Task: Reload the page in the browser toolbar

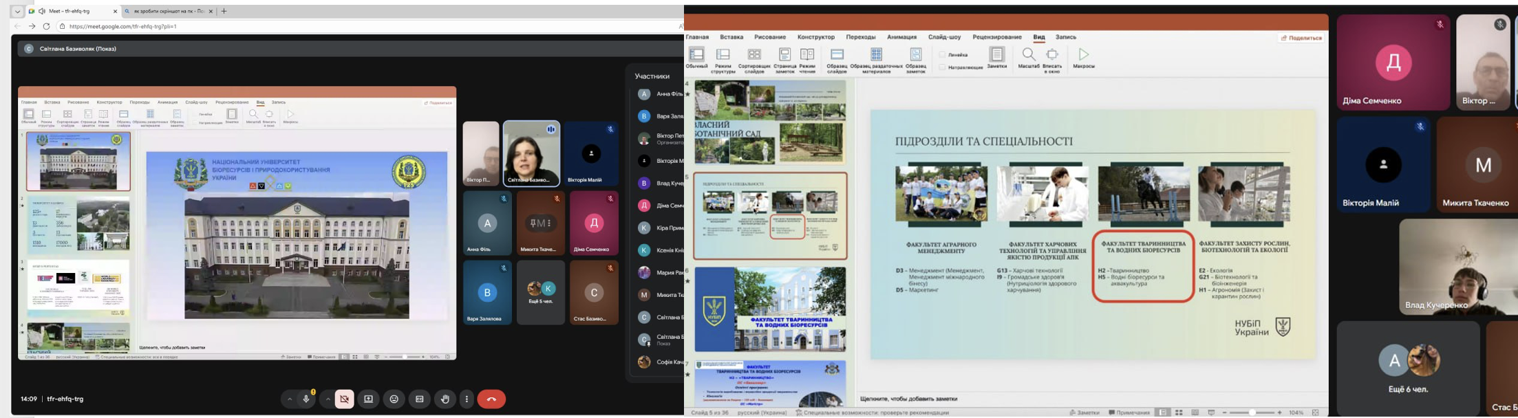Action: pyautogui.click(x=46, y=26)
